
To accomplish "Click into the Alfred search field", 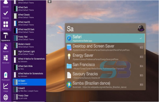I will [x=101, y=29].
